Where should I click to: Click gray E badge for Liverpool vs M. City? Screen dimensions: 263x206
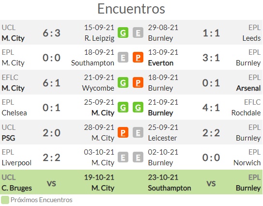[x=123, y=157]
